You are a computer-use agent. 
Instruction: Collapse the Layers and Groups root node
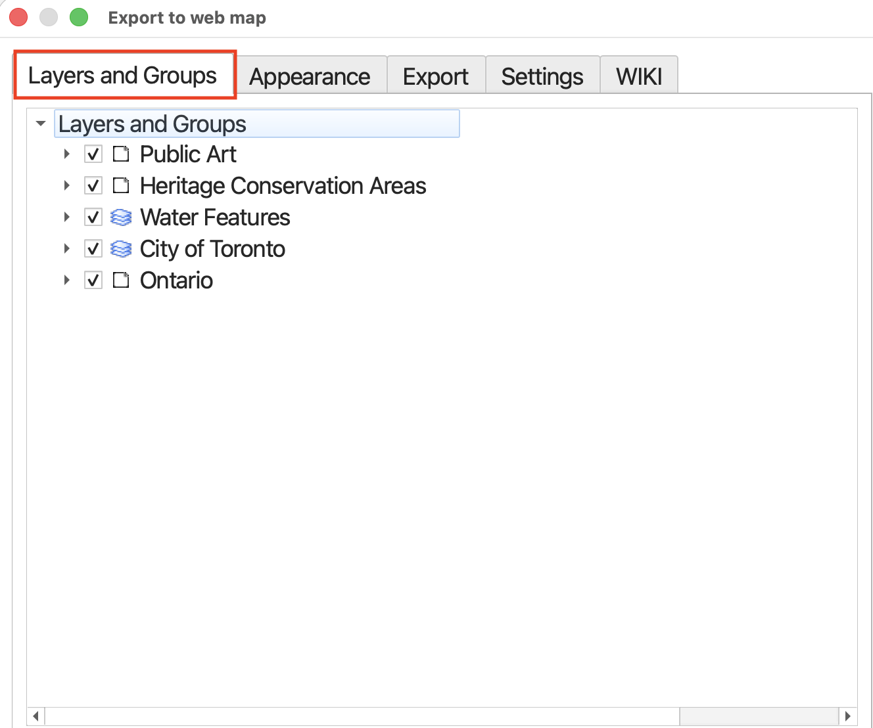(41, 124)
